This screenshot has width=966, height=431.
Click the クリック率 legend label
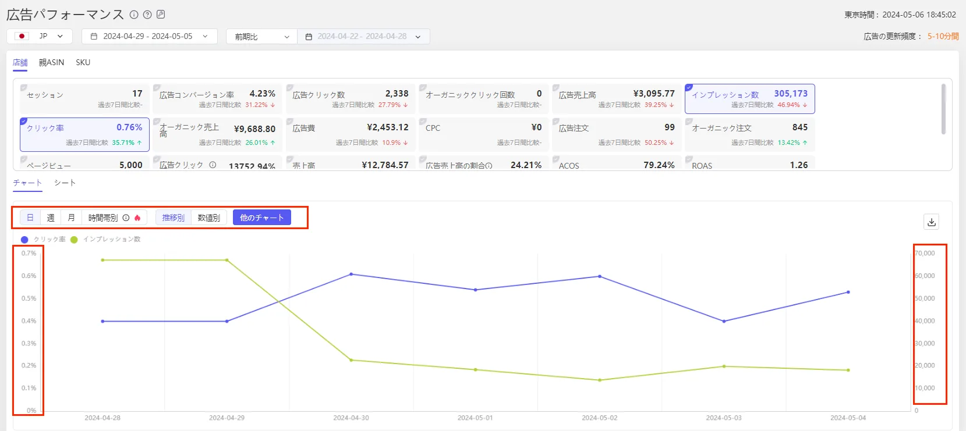click(x=49, y=240)
